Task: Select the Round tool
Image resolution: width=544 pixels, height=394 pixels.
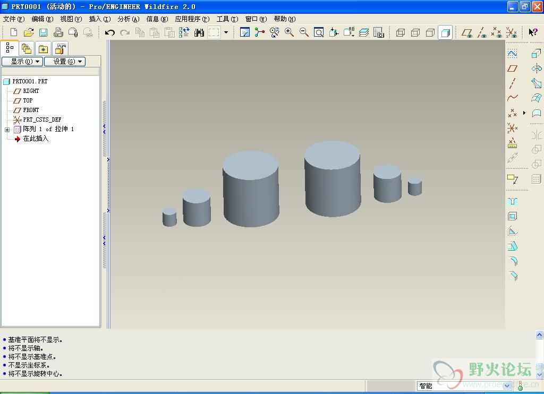Action: pyautogui.click(x=513, y=261)
